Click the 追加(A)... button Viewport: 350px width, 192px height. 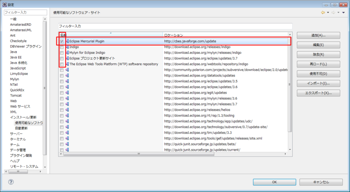point(318,35)
